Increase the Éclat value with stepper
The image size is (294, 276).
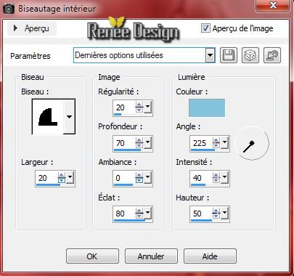click(139, 211)
